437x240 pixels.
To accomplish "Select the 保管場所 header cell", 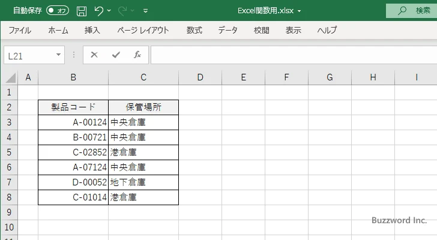I will [x=143, y=107].
